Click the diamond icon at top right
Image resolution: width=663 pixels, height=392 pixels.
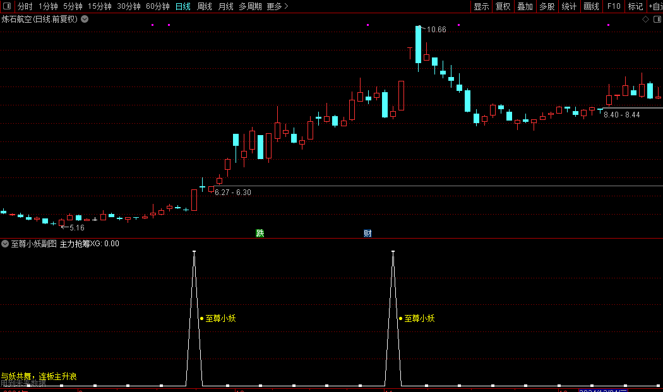pyautogui.click(x=646, y=20)
